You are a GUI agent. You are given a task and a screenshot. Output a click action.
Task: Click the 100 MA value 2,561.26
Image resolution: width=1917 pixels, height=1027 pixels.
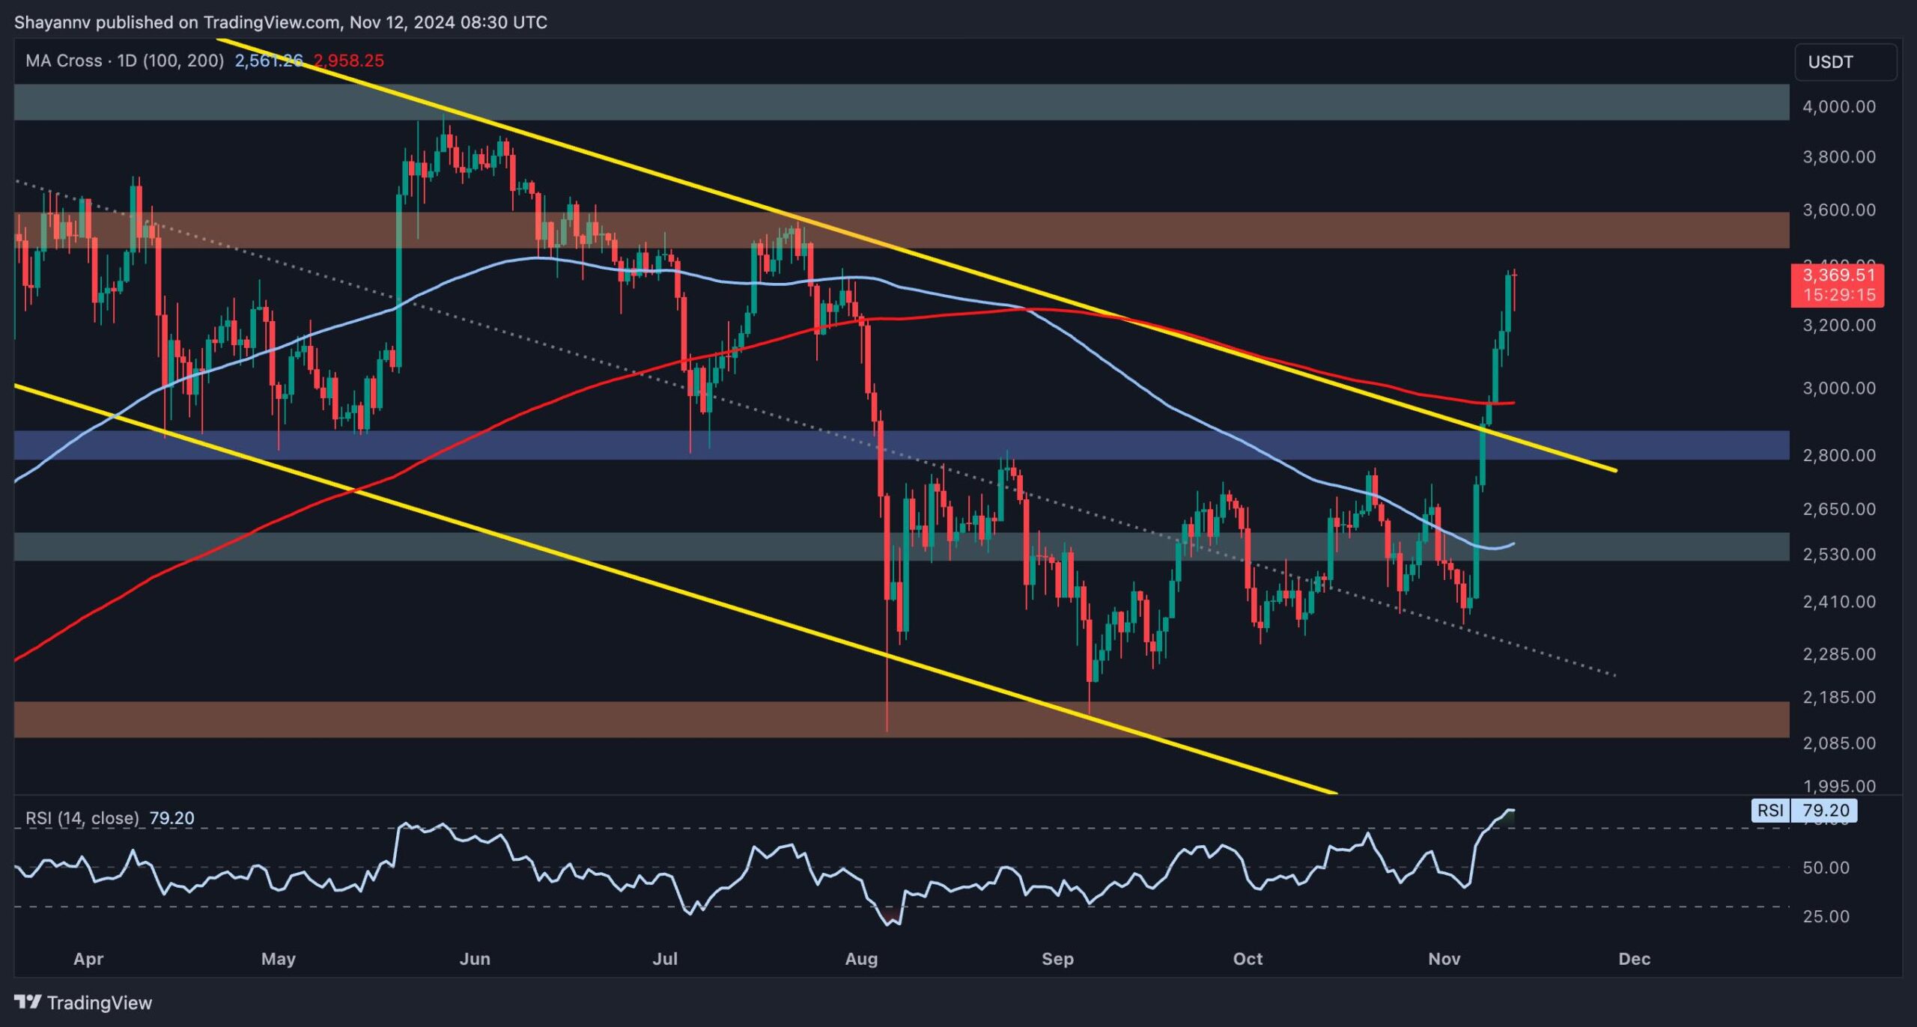tap(268, 61)
